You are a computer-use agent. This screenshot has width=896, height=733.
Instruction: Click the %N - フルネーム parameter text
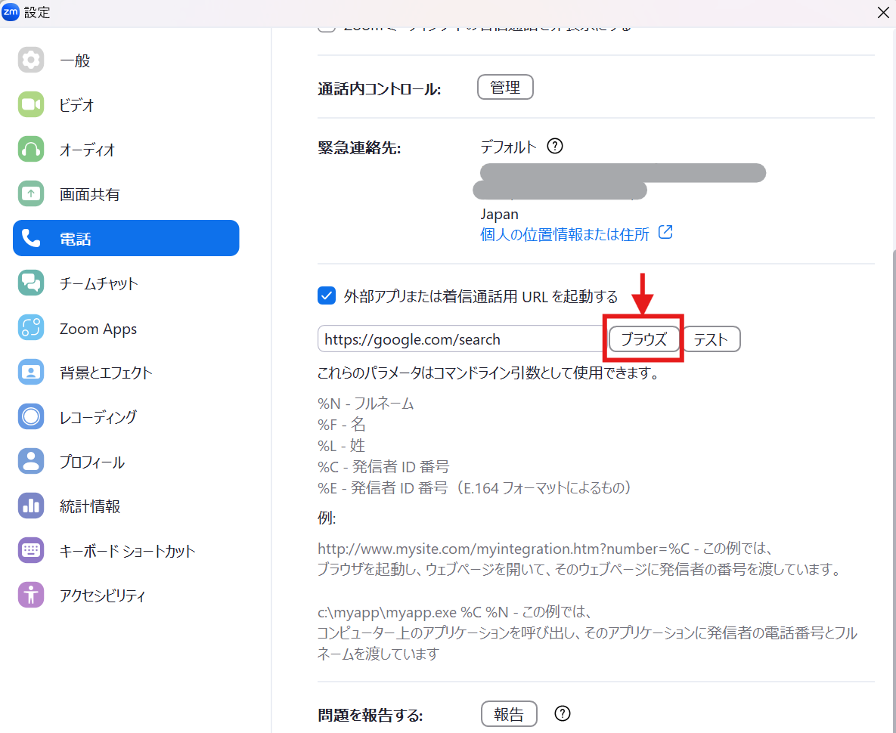(366, 403)
